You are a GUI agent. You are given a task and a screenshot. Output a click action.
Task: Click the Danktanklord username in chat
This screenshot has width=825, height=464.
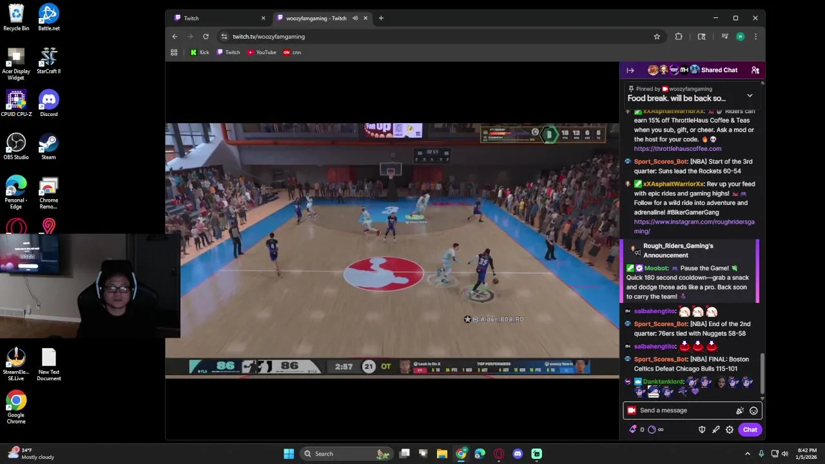point(663,382)
